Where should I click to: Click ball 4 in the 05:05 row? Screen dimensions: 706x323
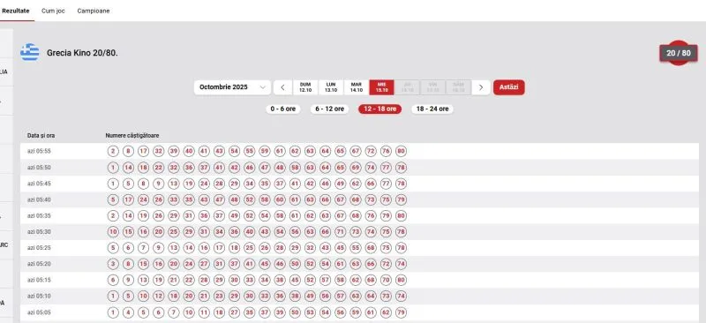(x=128, y=312)
